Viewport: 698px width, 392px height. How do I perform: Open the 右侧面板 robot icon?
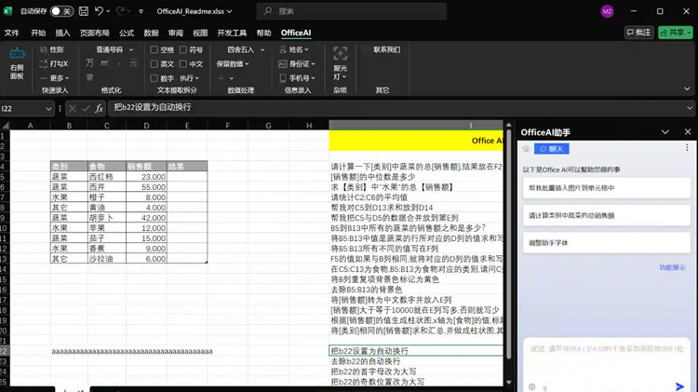pyautogui.click(x=17, y=53)
